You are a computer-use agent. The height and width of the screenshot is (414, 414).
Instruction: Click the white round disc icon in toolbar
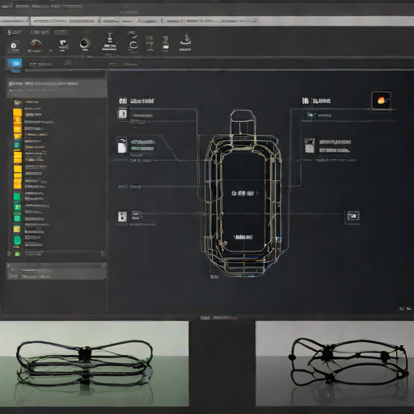click(x=14, y=45)
